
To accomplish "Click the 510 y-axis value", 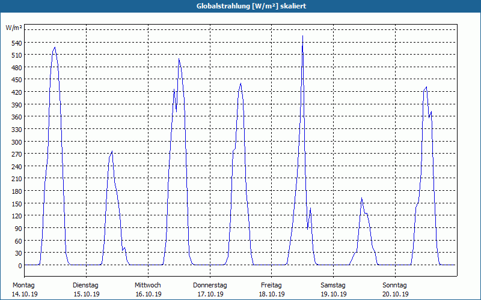I will (x=17, y=55).
